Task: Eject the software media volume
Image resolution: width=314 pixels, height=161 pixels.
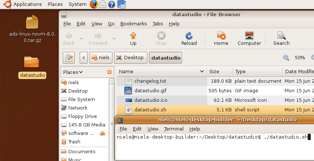Action: click(x=102, y=133)
